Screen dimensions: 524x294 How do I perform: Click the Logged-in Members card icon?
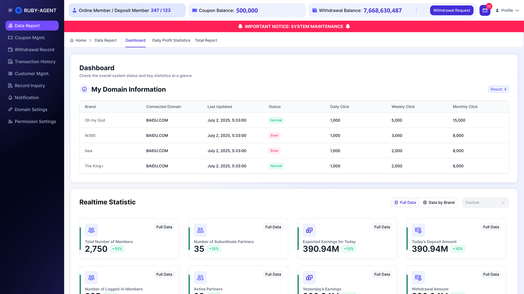[91, 278]
